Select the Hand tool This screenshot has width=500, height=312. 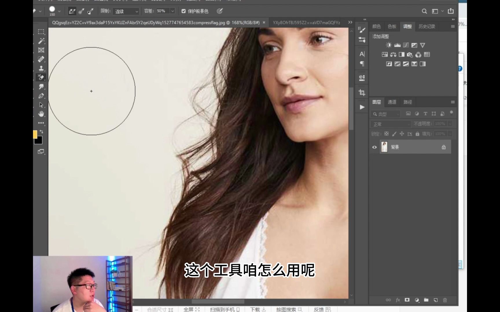pos(41,114)
